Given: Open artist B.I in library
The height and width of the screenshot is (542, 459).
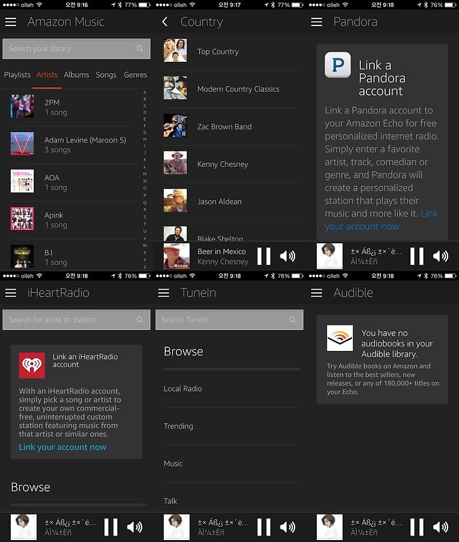Looking at the screenshot, I should coord(75,255).
